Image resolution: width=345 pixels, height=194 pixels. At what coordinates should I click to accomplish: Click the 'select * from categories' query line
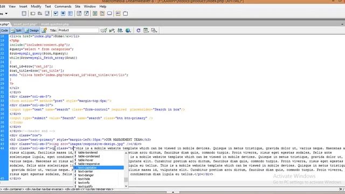42,49
